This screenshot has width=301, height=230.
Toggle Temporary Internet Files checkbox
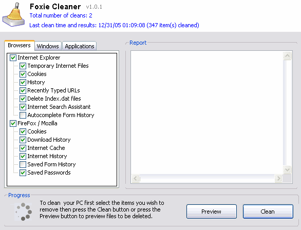point(23,66)
